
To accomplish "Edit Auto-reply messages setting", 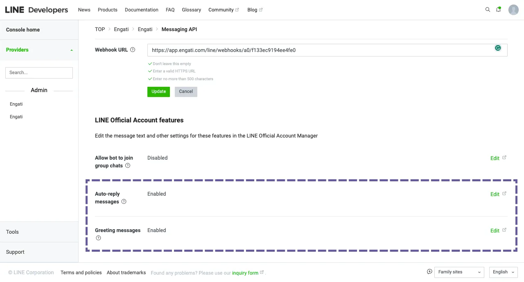I will 498,194.
